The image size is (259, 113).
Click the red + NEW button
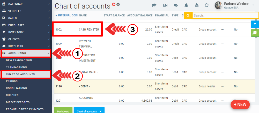coord(240,104)
